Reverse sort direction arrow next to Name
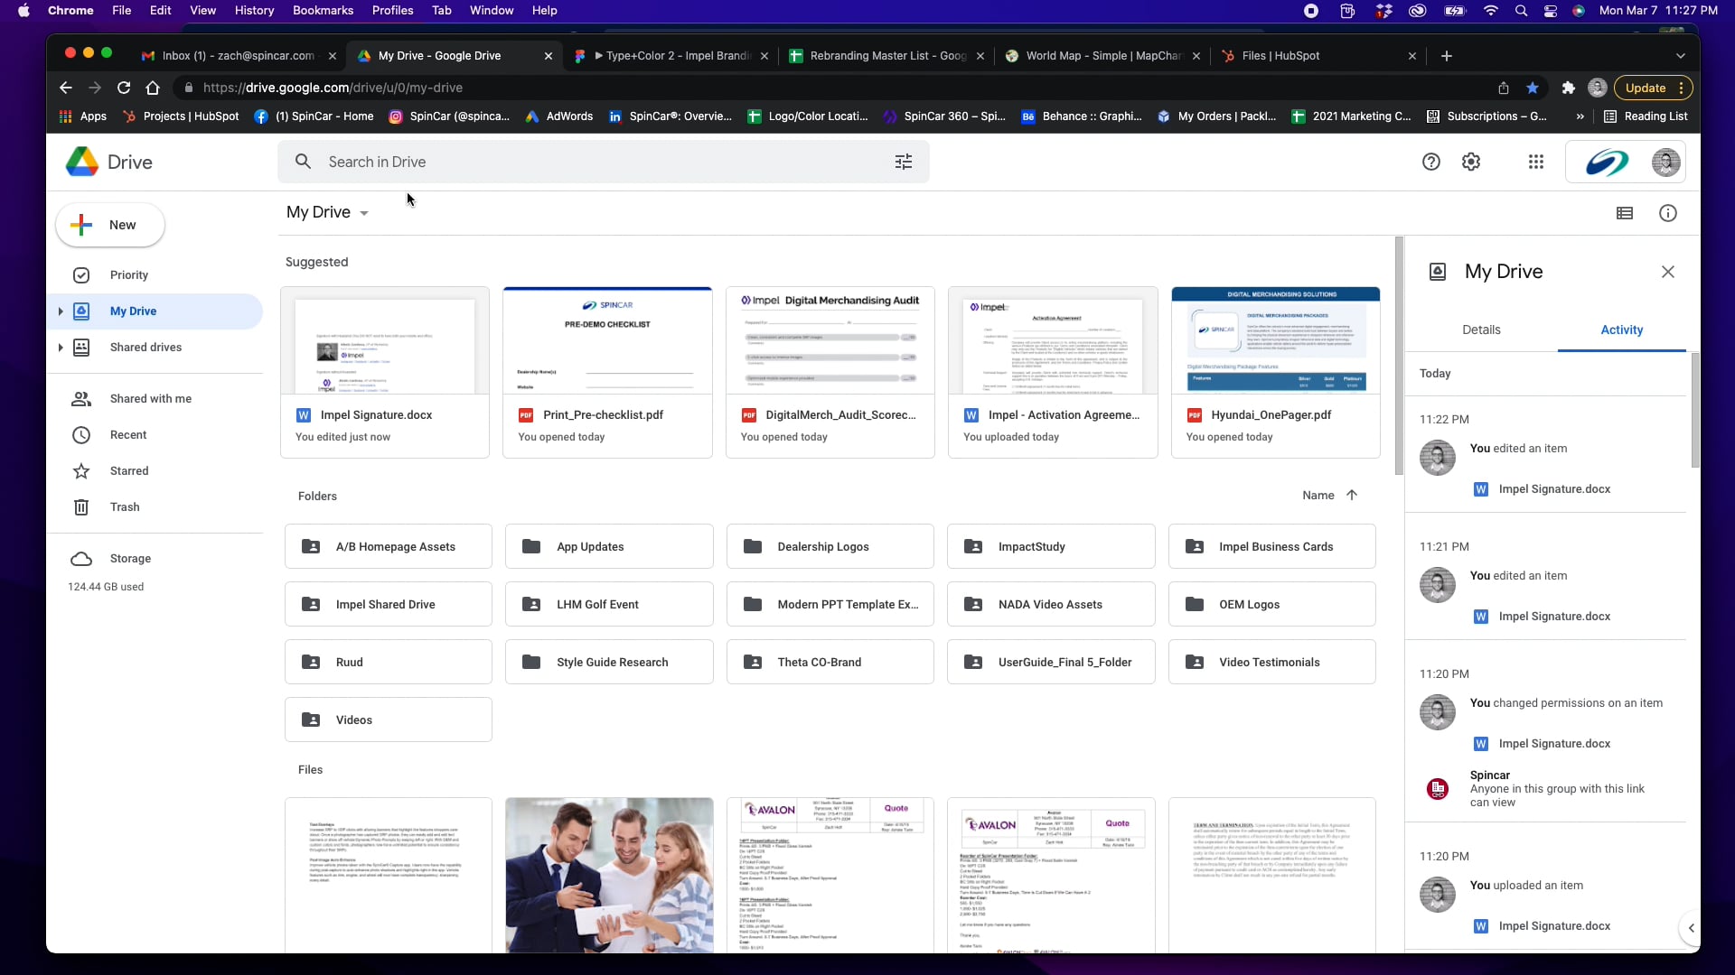The image size is (1735, 975). [x=1352, y=495]
